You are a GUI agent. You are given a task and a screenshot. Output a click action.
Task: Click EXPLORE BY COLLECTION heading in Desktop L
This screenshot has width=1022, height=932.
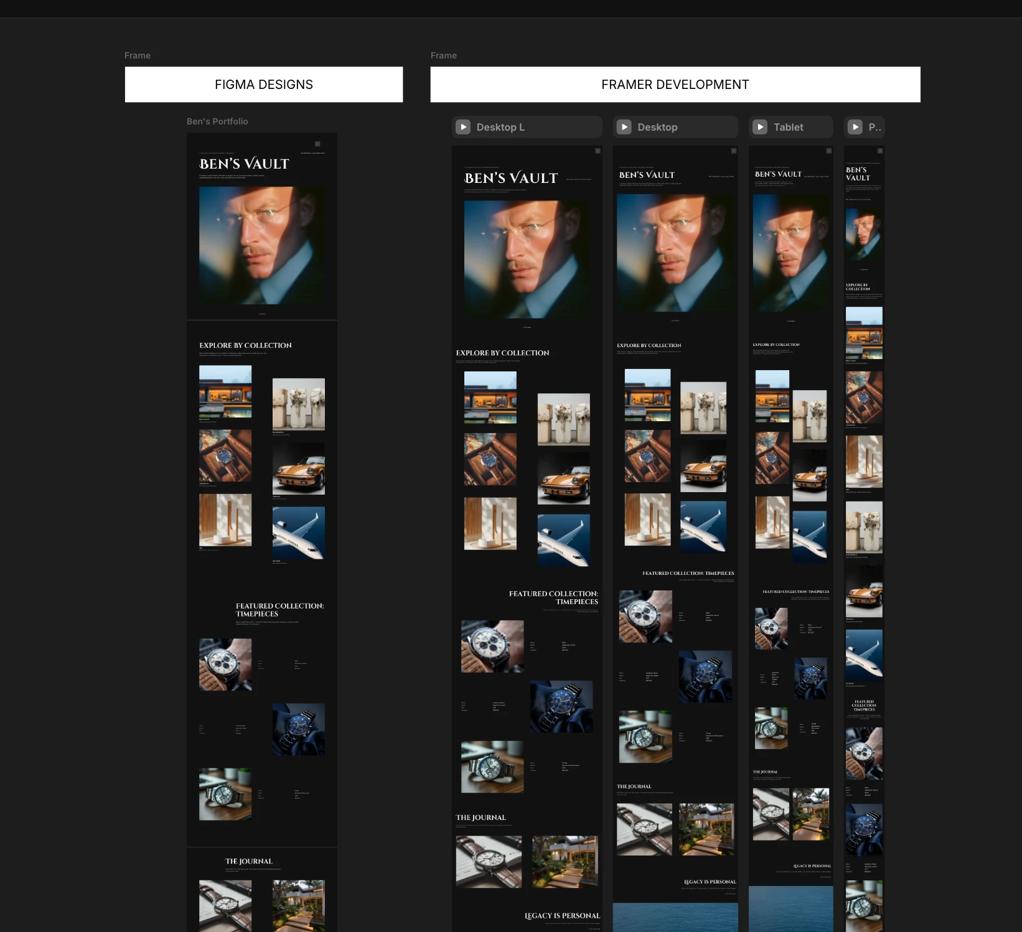pyautogui.click(x=502, y=353)
